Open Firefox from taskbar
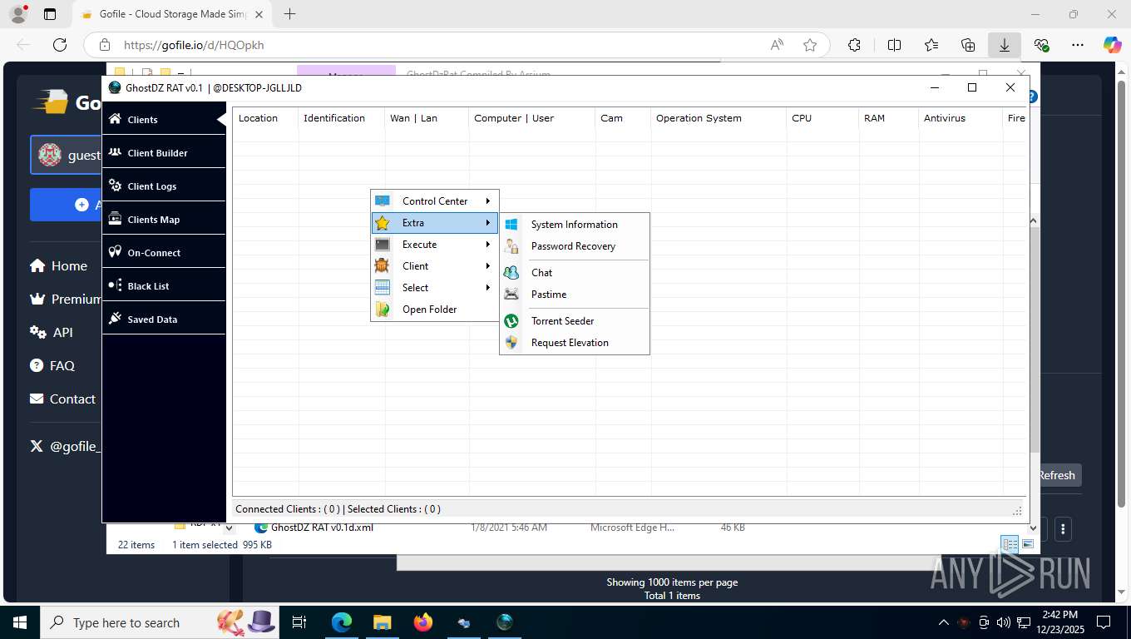Screen dimensions: 1131x639 click(423, 622)
